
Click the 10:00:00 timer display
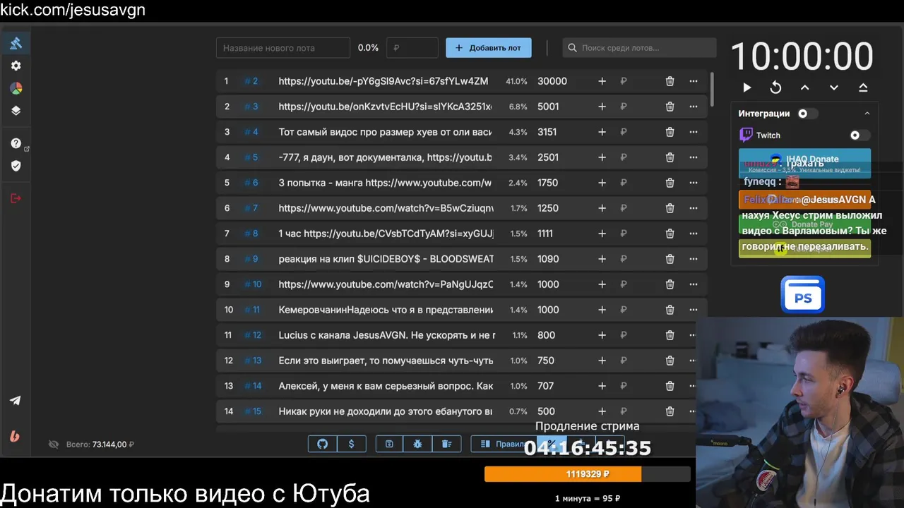[x=802, y=56]
